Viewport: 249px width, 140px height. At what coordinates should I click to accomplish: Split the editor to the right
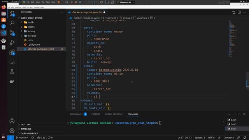coord(239,12)
